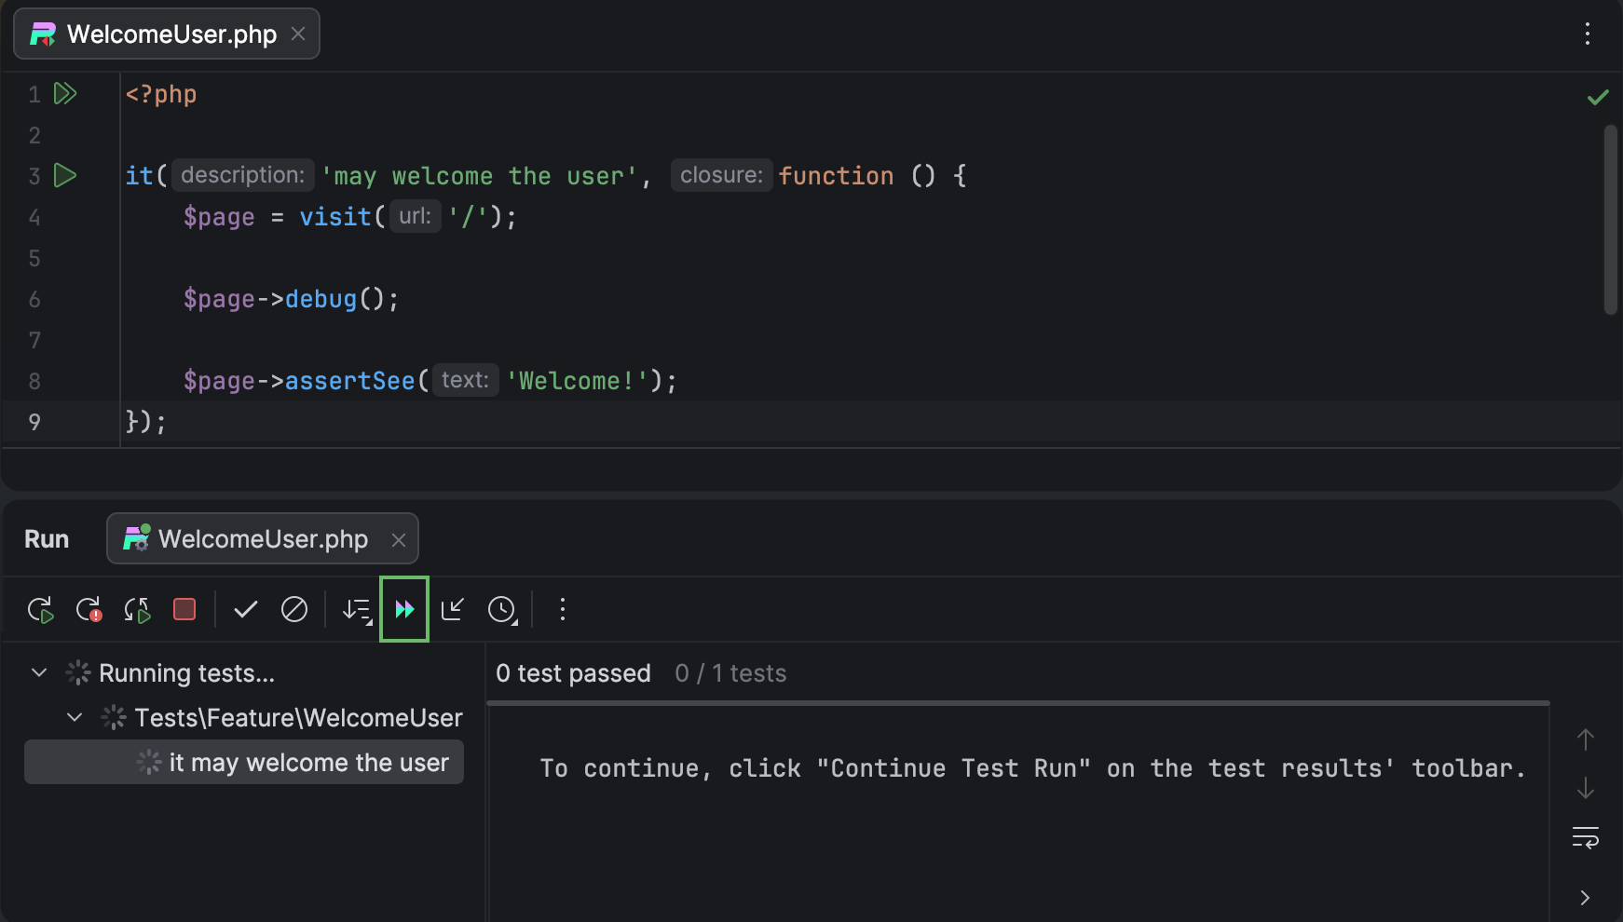This screenshot has height=922, width=1623.
Task: Open the editor's more options menu
Action: coord(1588,34)
